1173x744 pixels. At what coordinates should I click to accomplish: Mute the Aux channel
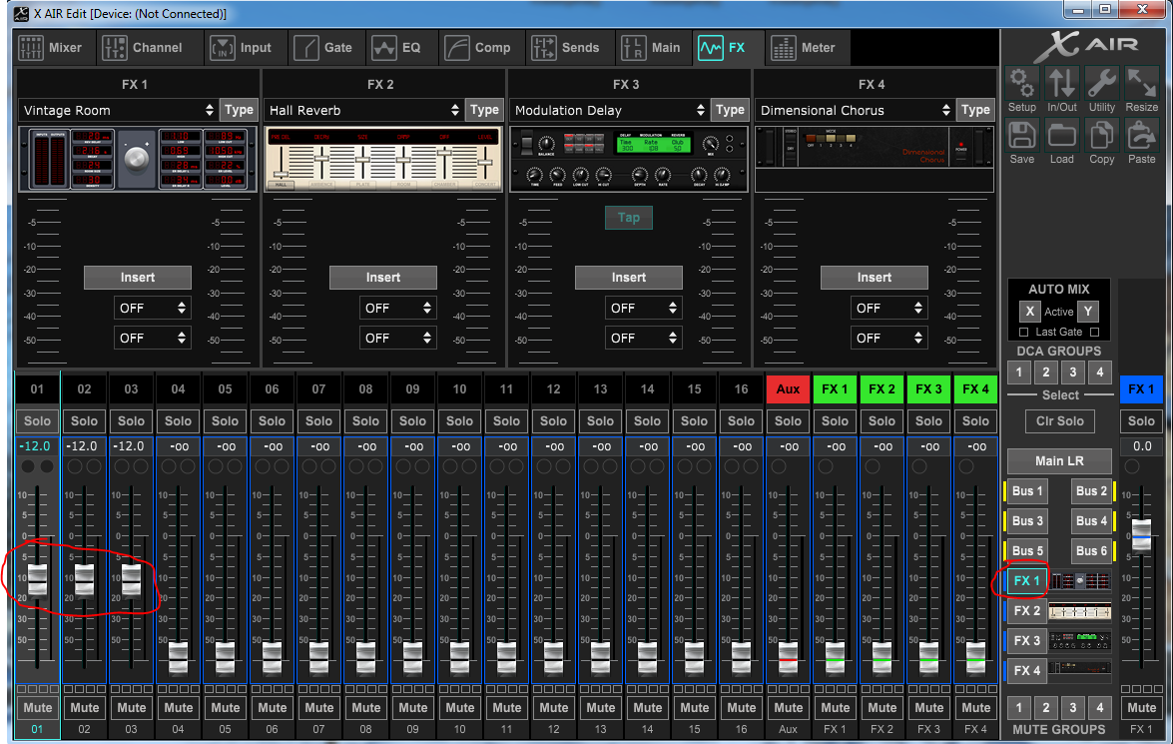point(788,707)
